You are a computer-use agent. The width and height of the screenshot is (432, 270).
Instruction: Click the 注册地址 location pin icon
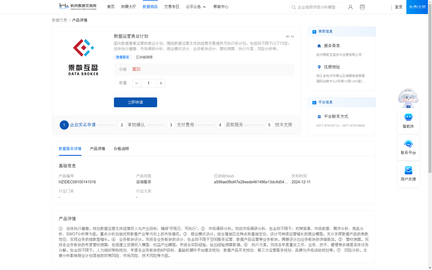[x=319, y=67]
